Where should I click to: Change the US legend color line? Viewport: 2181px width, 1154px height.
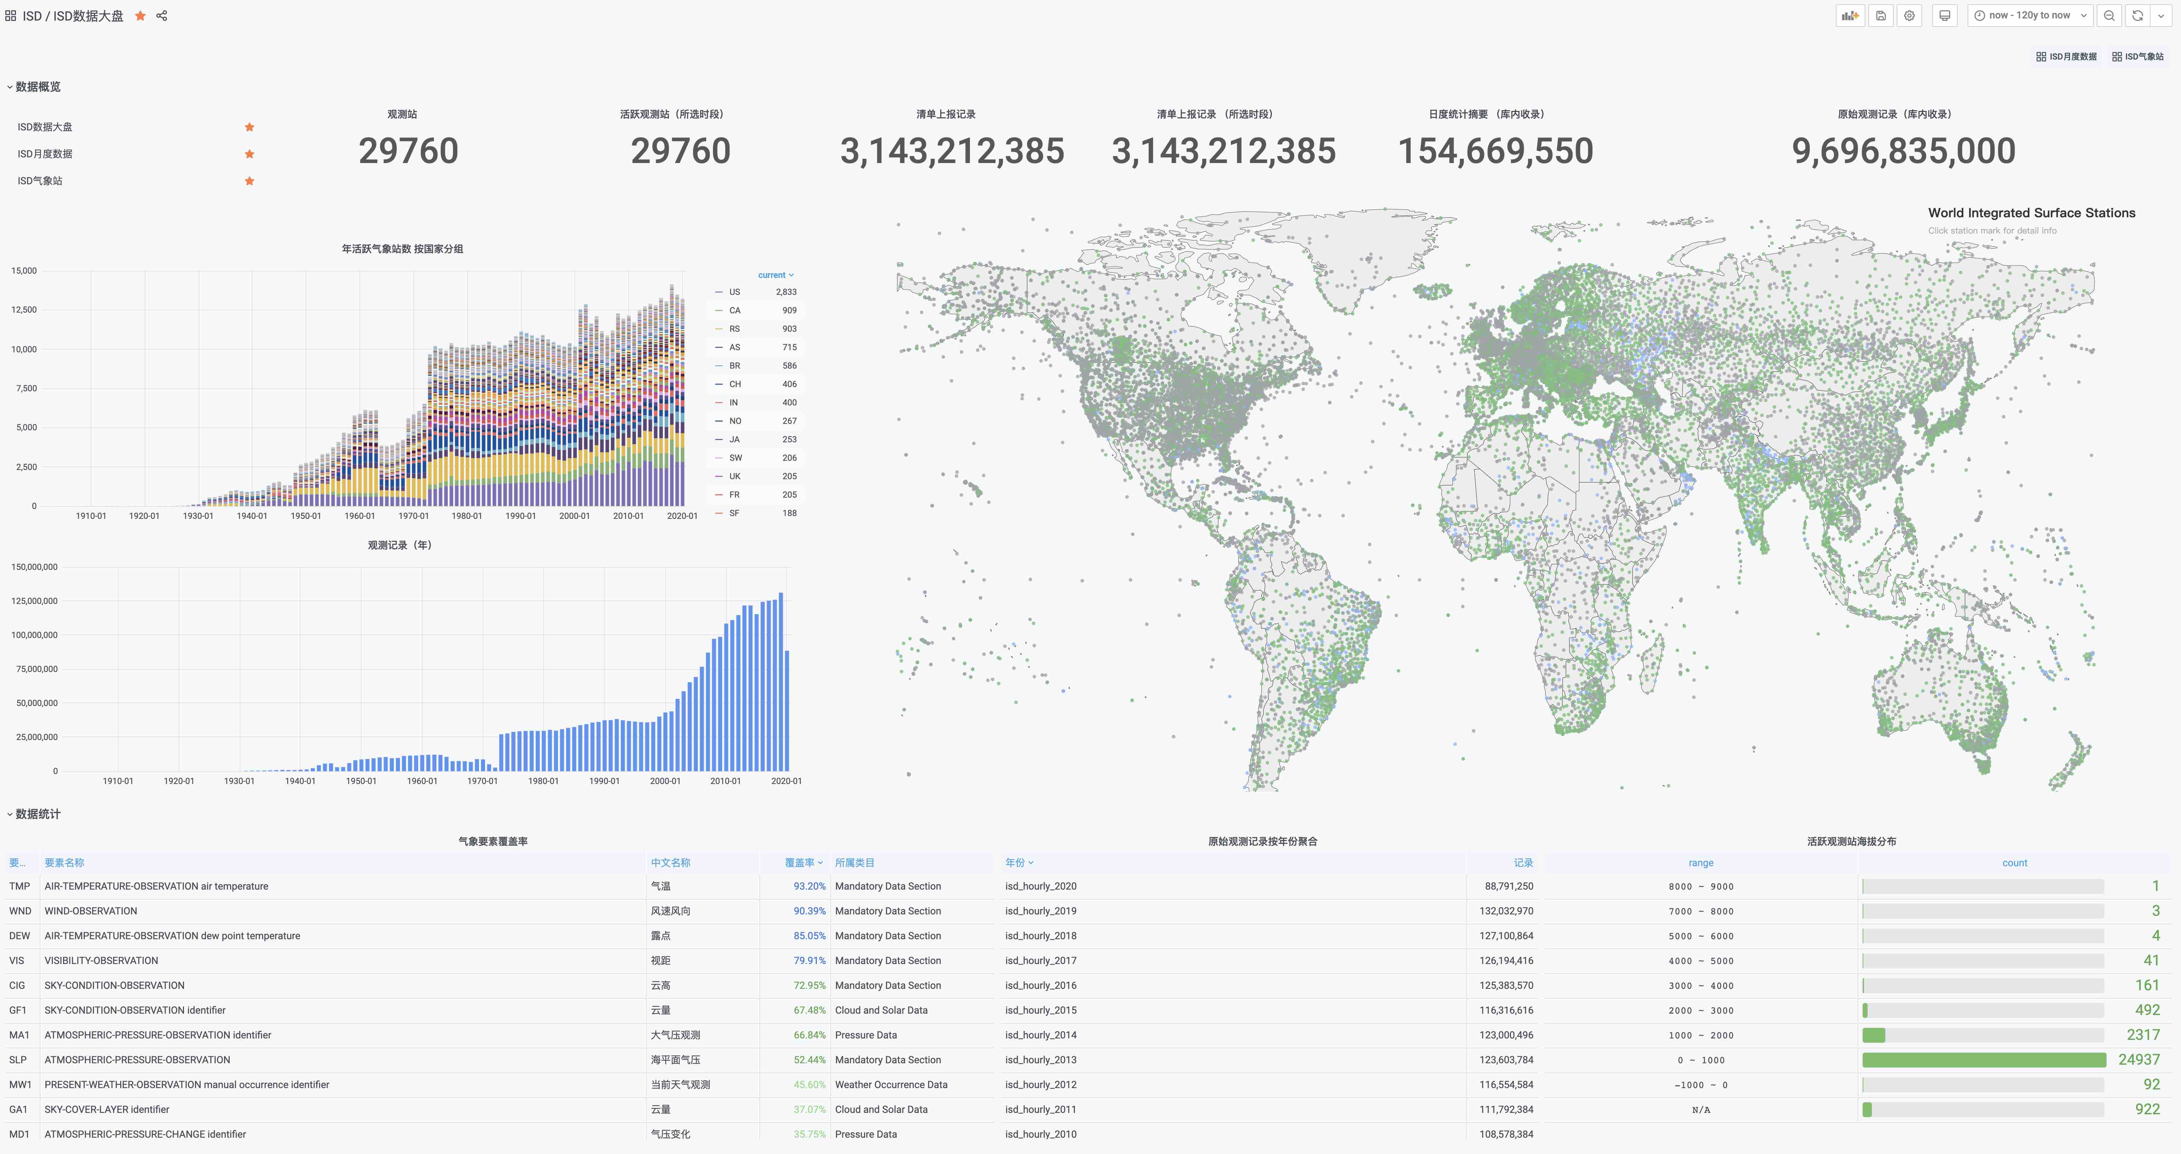click(719, 292)
